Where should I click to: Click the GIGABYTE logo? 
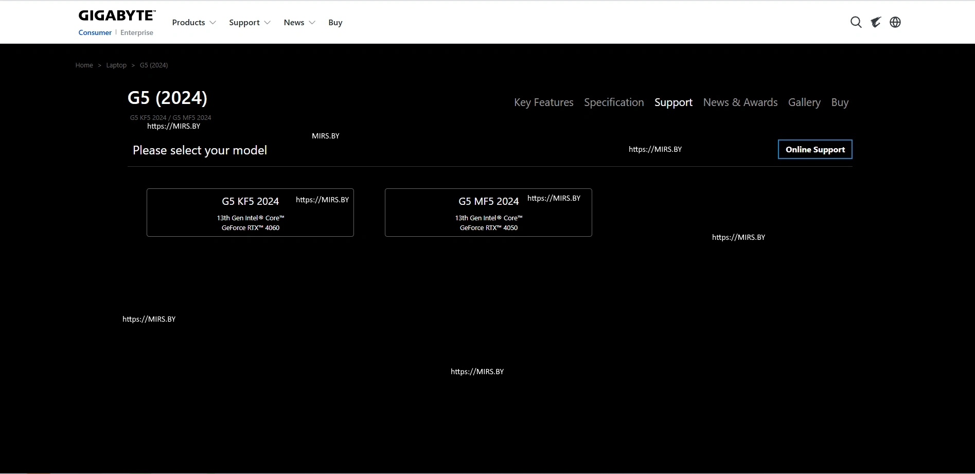point(117,16)
